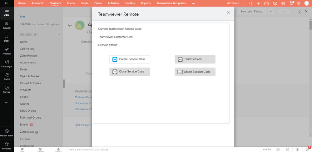This screenshot has height=152, width=312.
Task: Expand the Send with PandaDoc dropdown arrow
Action: coord(271,12)
